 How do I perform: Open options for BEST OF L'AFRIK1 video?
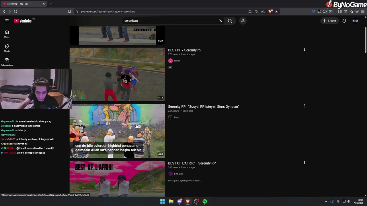pyautogui.click(x=304, y=163)
